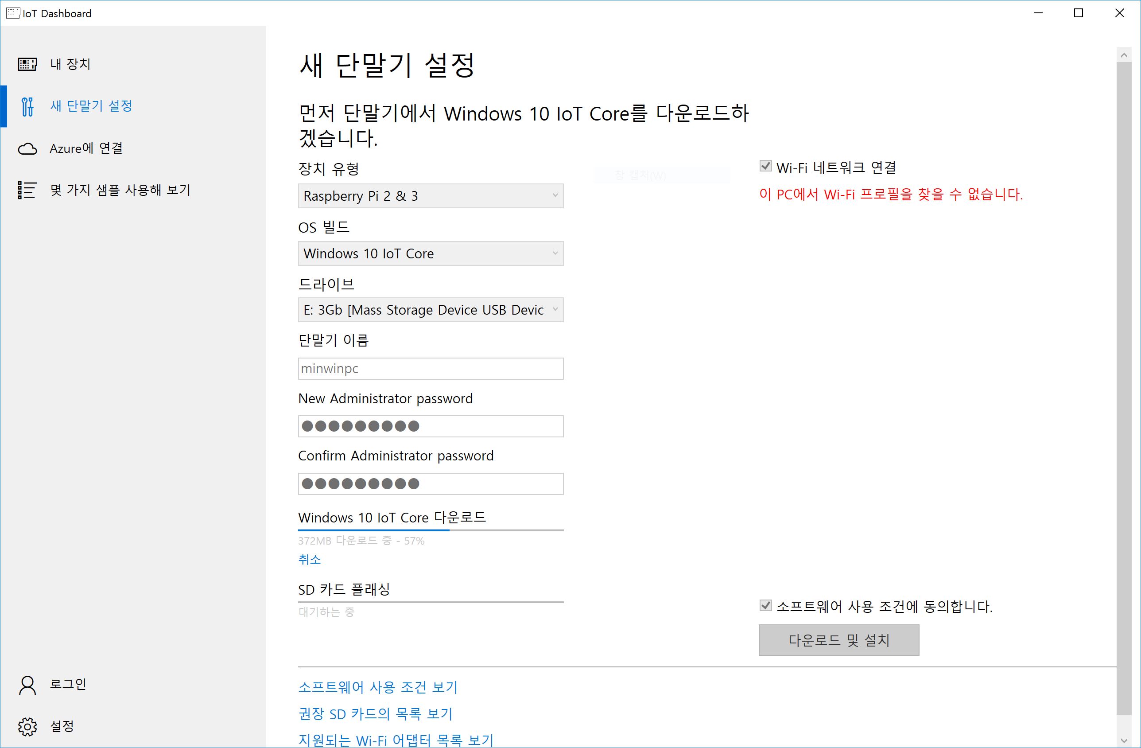Click the New Administrator password field
Screen dimensions: 1141x748
(431, 426)
